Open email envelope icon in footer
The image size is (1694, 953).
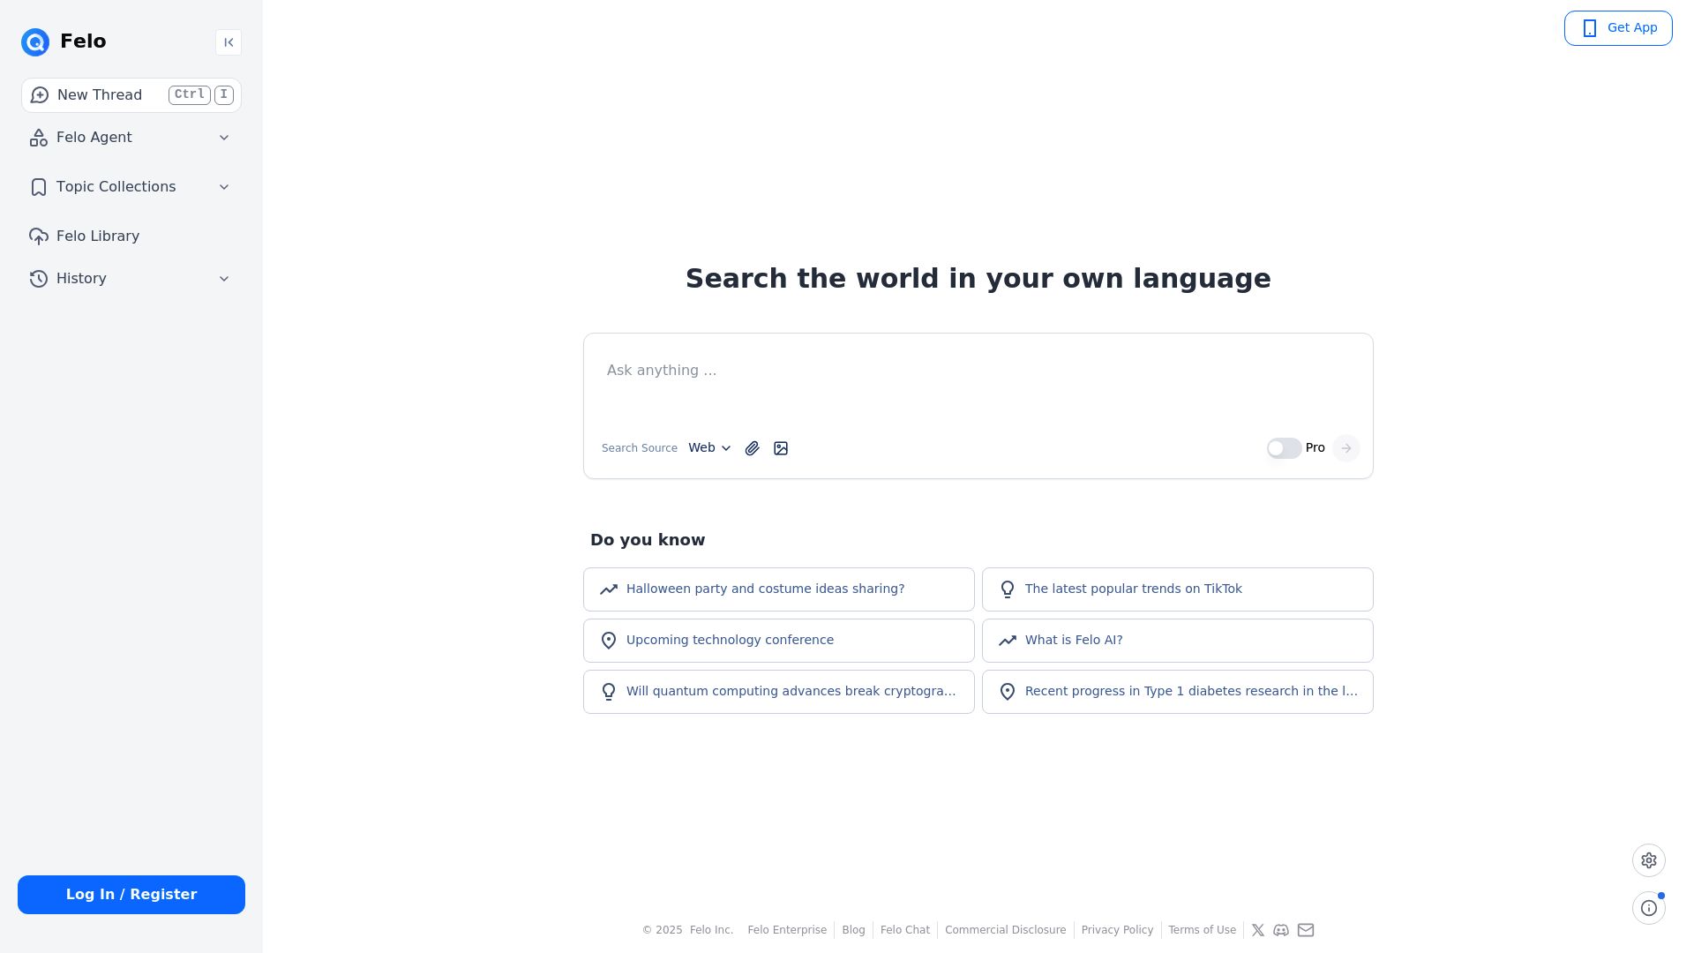click(x=1306, y=930)
